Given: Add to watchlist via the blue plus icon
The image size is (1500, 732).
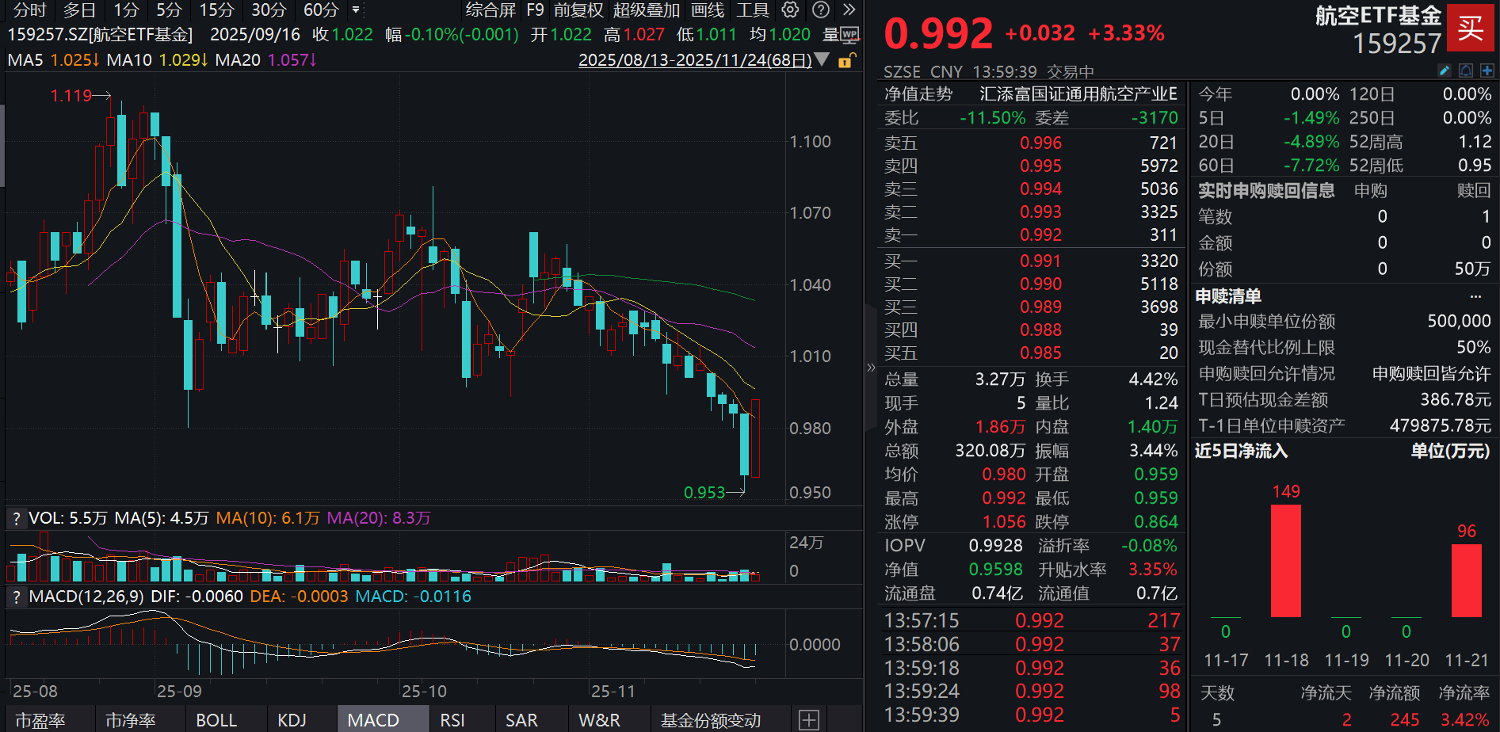Looking at the screenshot, I should click(1488, 71).
